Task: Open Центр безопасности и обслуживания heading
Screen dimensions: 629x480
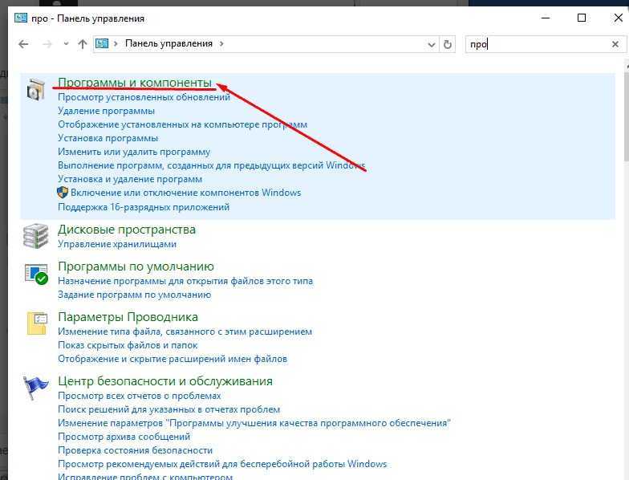Action: click(x=165, y=381)
